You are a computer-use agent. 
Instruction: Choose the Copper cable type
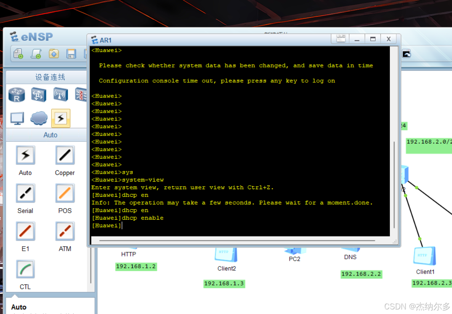65,155
